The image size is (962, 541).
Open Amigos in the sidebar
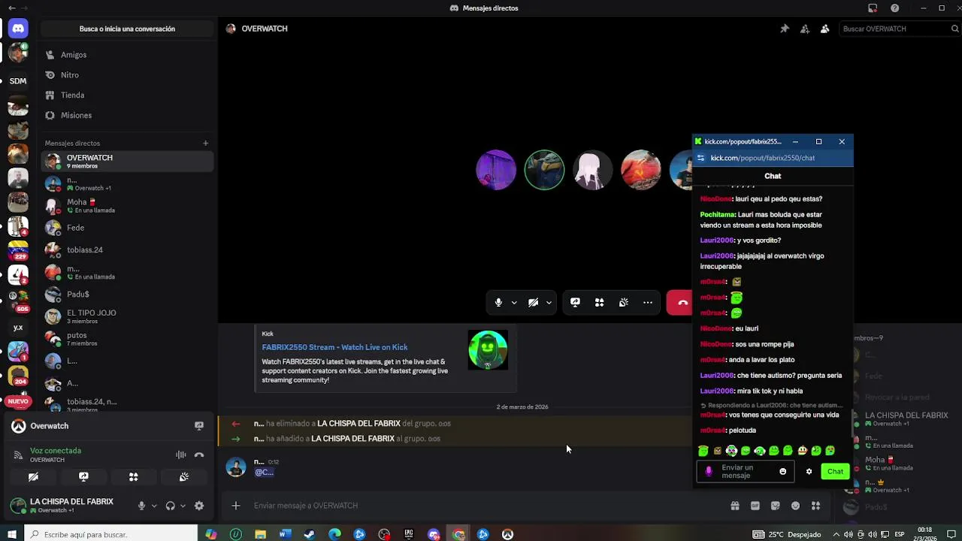tap(127, 55)
